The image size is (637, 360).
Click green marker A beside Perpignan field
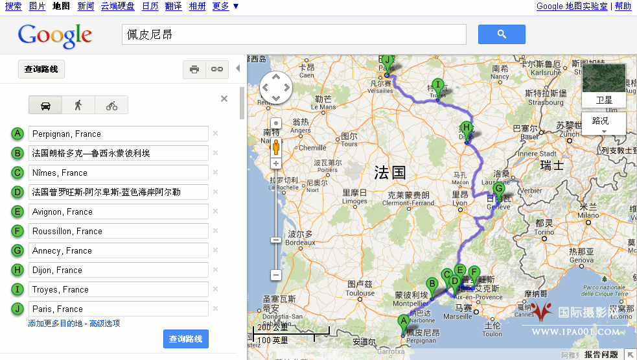click(17, 134)
